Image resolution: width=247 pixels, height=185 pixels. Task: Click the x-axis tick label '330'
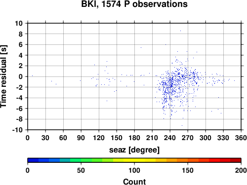coord(223,138)
